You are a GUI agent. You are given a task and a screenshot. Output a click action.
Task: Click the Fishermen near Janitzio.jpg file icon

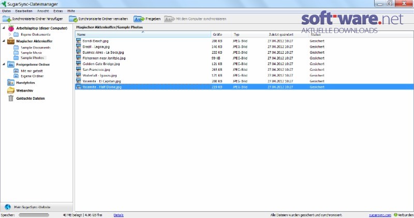tap(79, 58)
